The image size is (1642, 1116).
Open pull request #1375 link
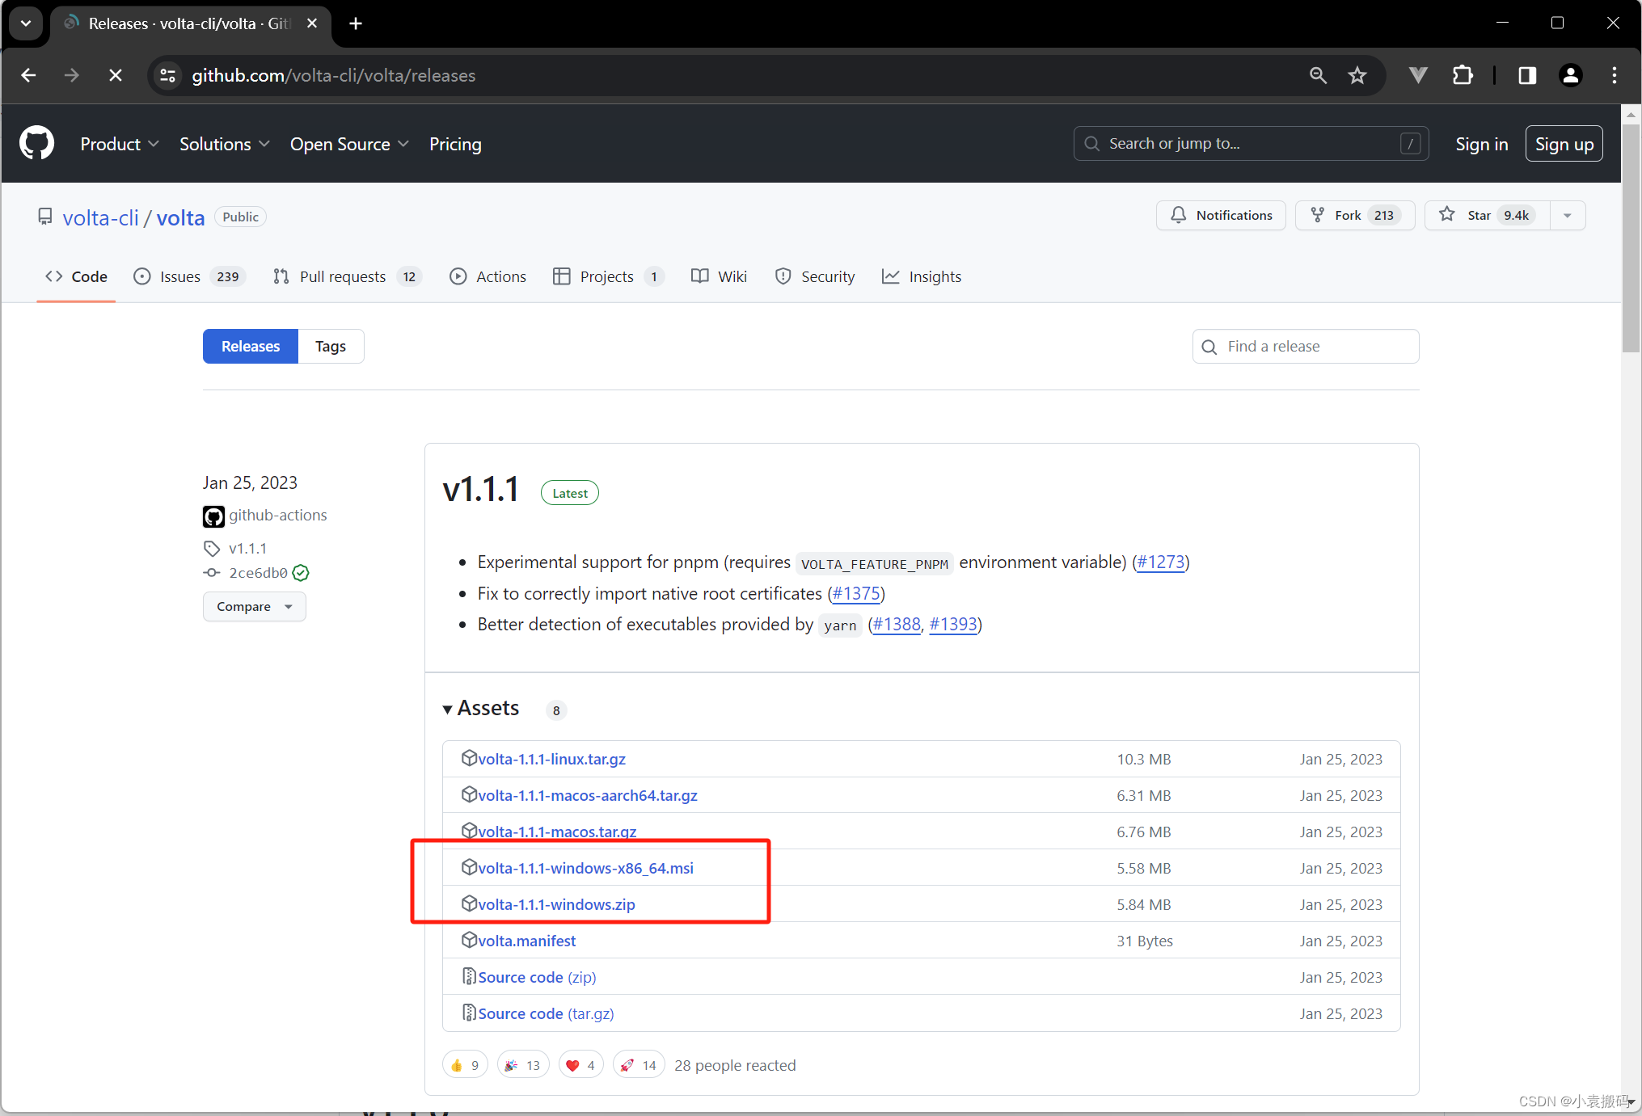tap(856, 593)
